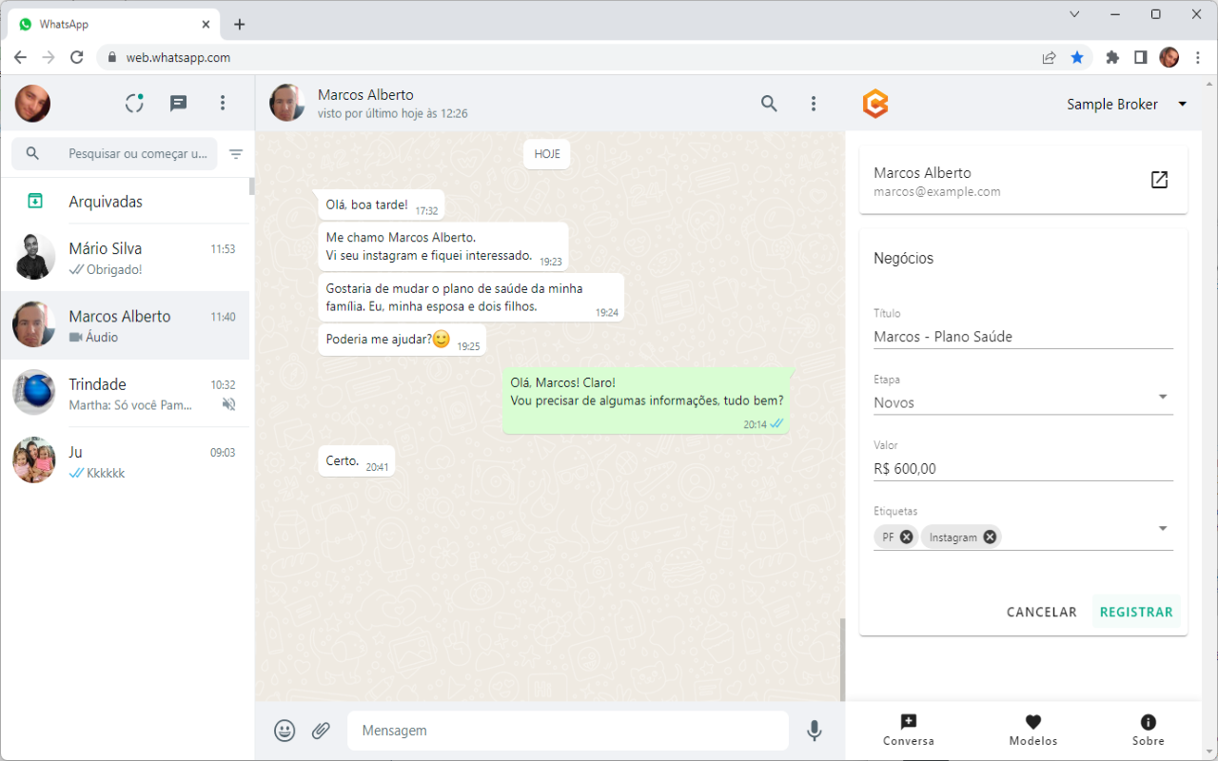The width and height of the screenshot is (1218, 761).
Task: Click the green reply 'Olá, Marcos! Claro!'
Action: click(646, 400)
